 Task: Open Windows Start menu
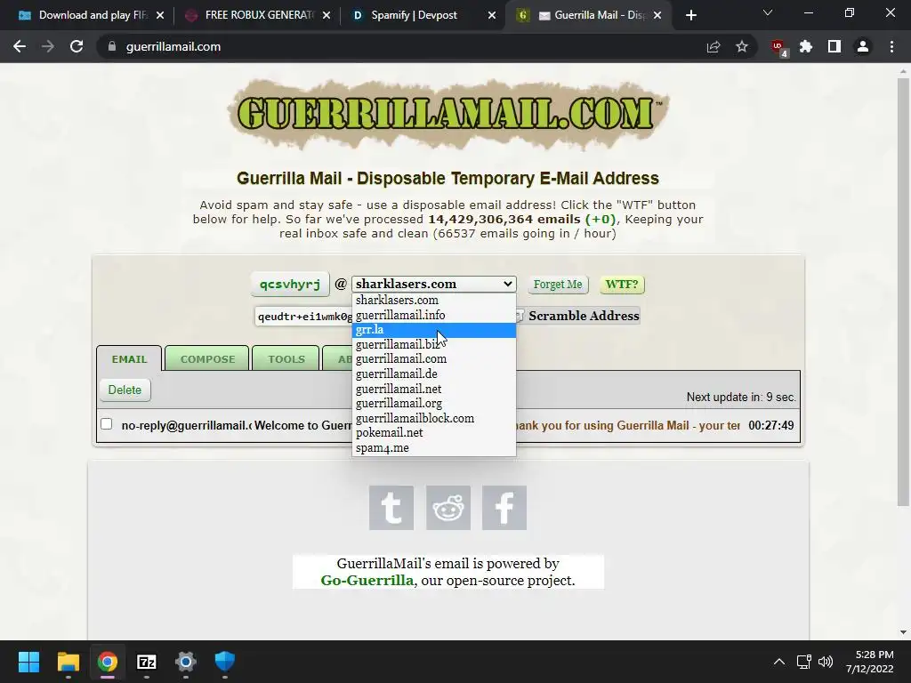(x=28, y=662)
